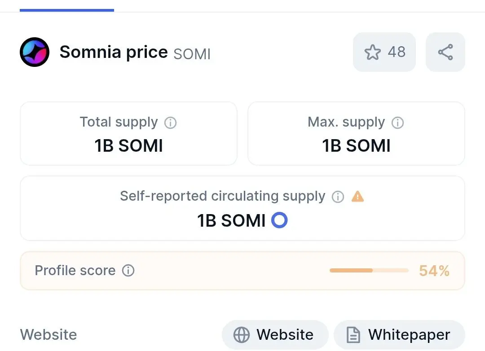Show info tooltip for Profile score
Viewport: 485px width, 351px height.
pos(128,271)
